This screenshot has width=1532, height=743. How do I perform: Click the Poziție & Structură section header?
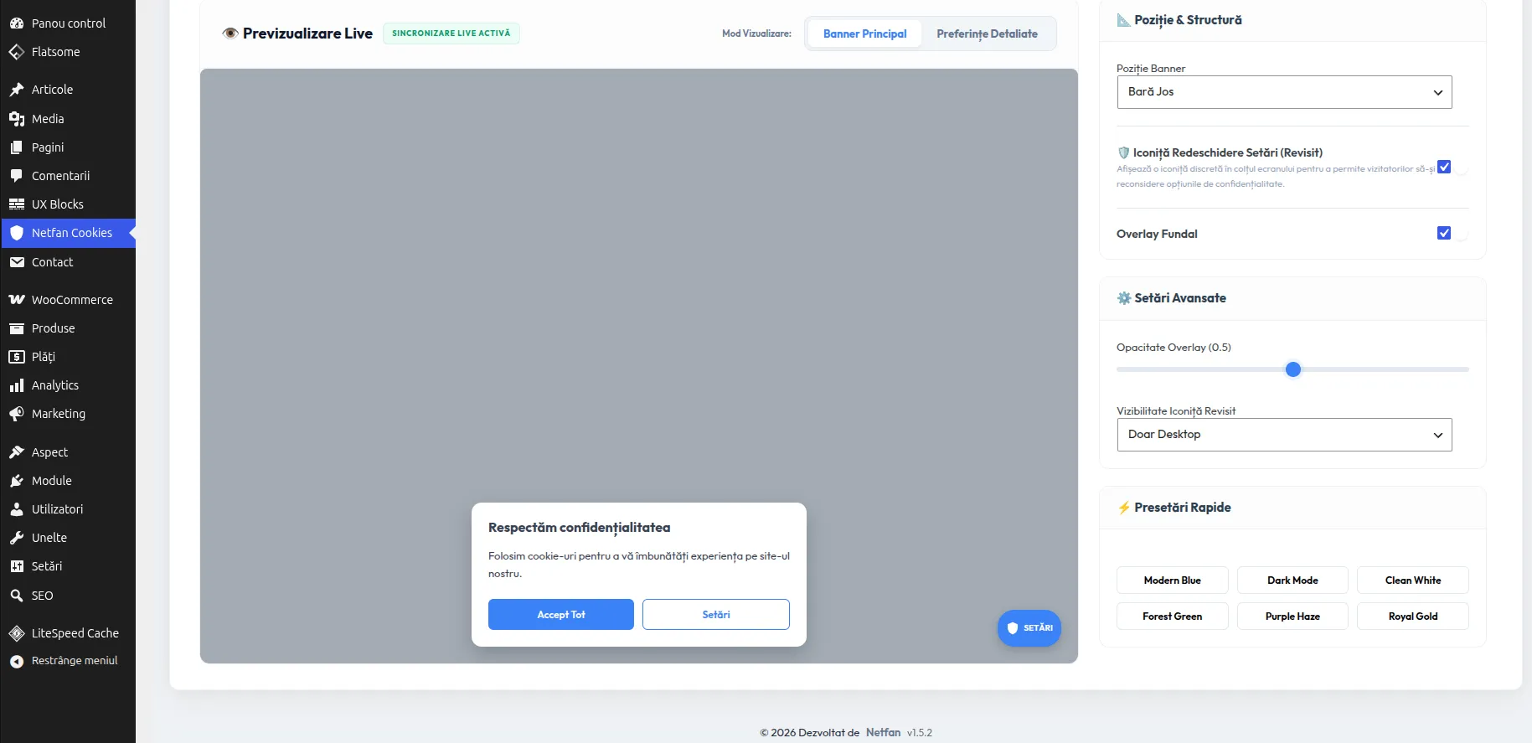coord(1179,20)
